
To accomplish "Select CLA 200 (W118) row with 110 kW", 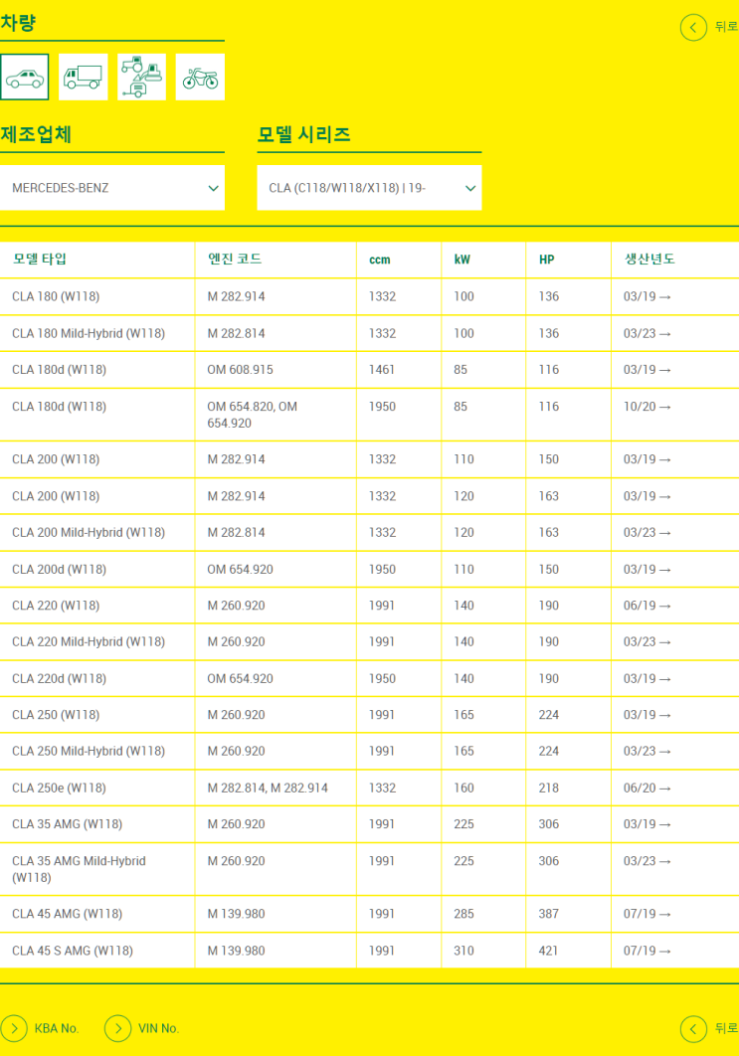I will point(369,459).
